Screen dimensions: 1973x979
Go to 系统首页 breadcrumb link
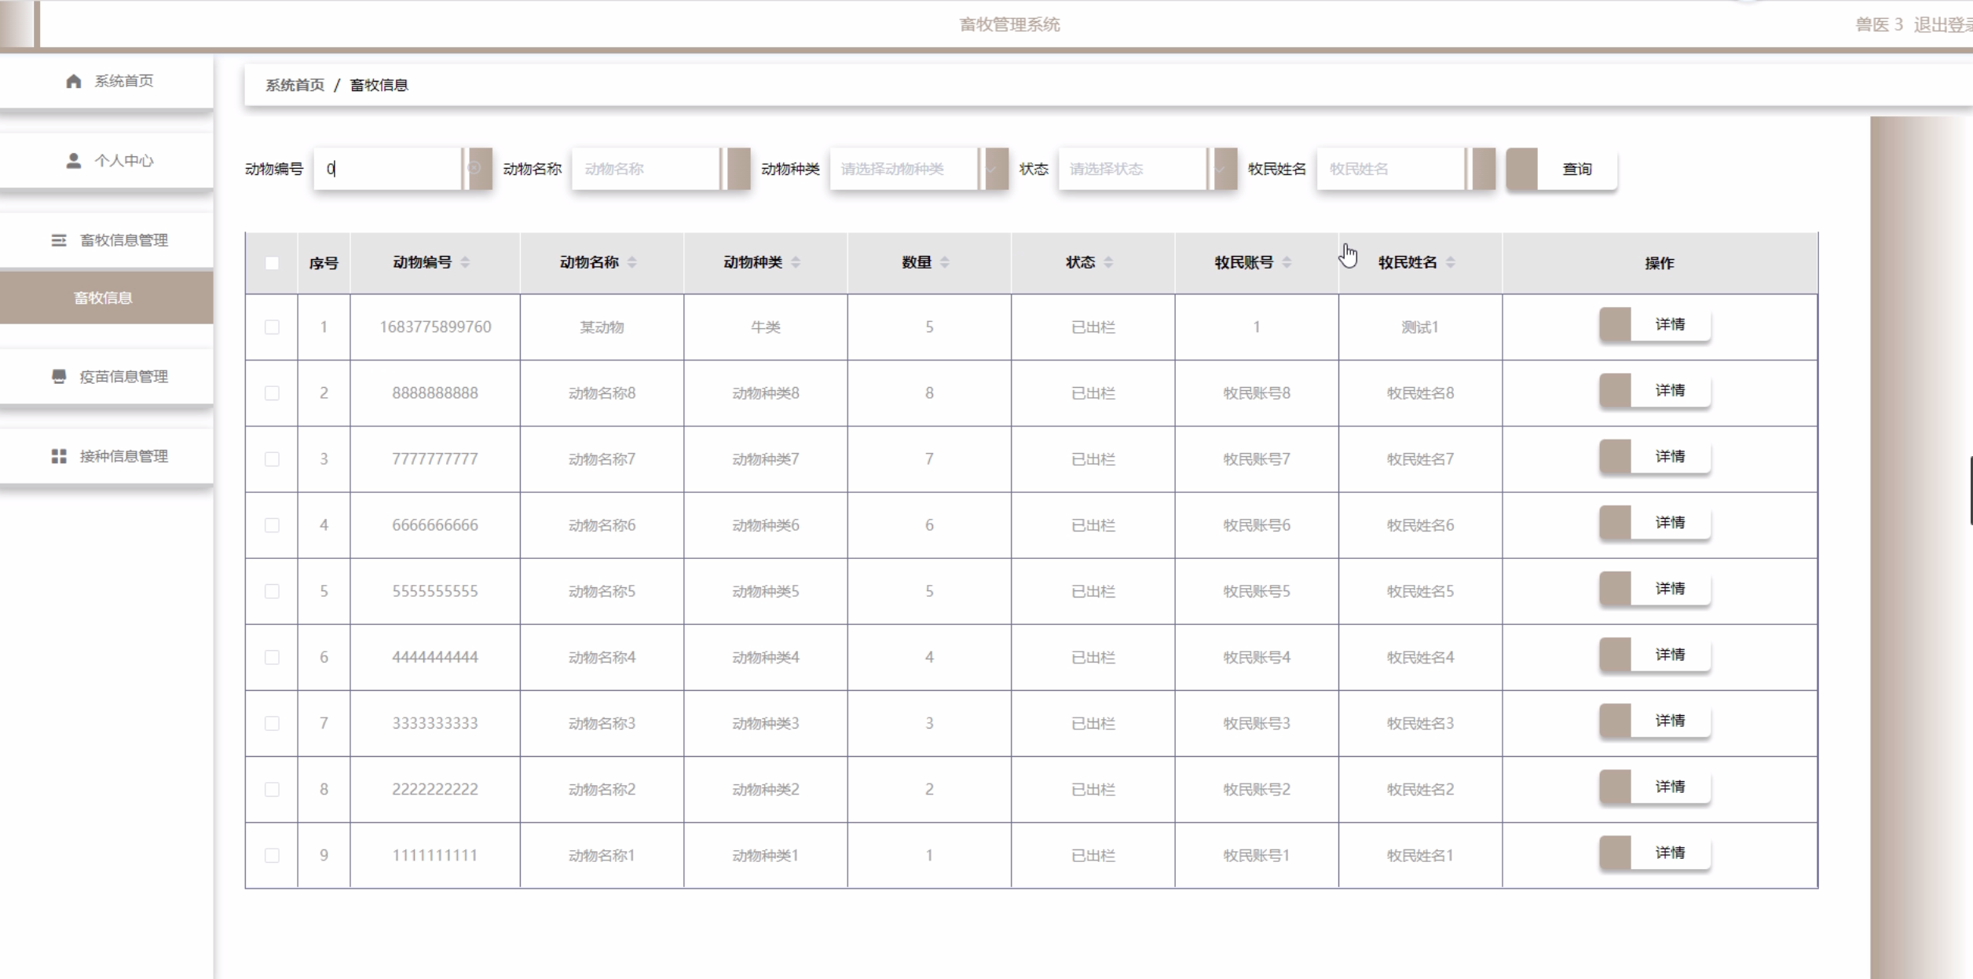[x=295, y=85]
